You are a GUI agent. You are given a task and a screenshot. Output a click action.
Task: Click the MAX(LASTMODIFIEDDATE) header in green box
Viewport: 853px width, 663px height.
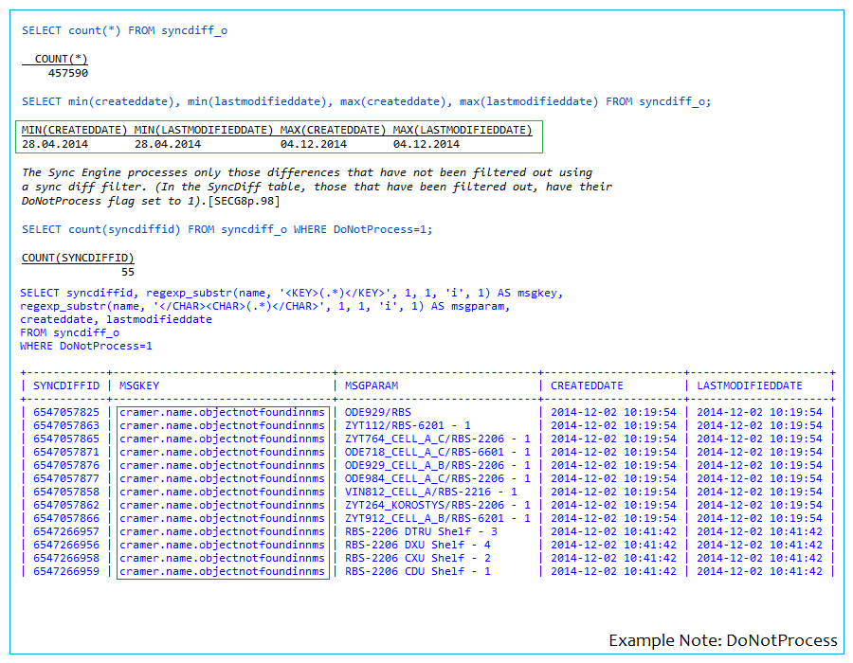click(463, 130)
